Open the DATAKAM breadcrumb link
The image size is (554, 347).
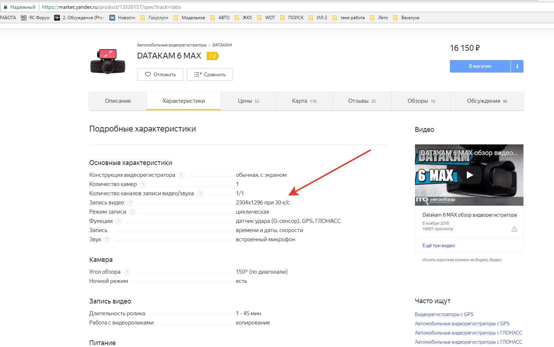click(222, 45)
